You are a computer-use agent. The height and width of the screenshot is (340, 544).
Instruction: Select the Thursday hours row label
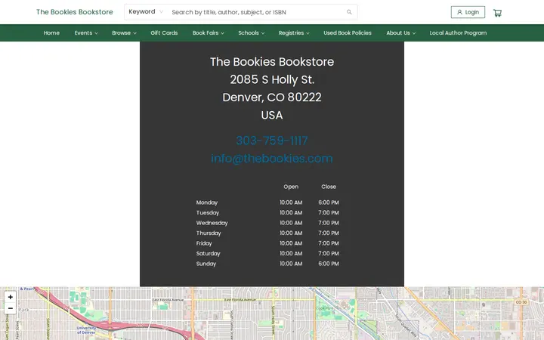pos(209,233)
